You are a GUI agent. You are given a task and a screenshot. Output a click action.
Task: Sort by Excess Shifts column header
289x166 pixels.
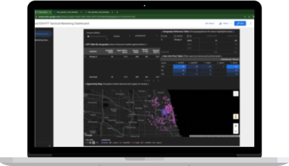click(135, 51)
